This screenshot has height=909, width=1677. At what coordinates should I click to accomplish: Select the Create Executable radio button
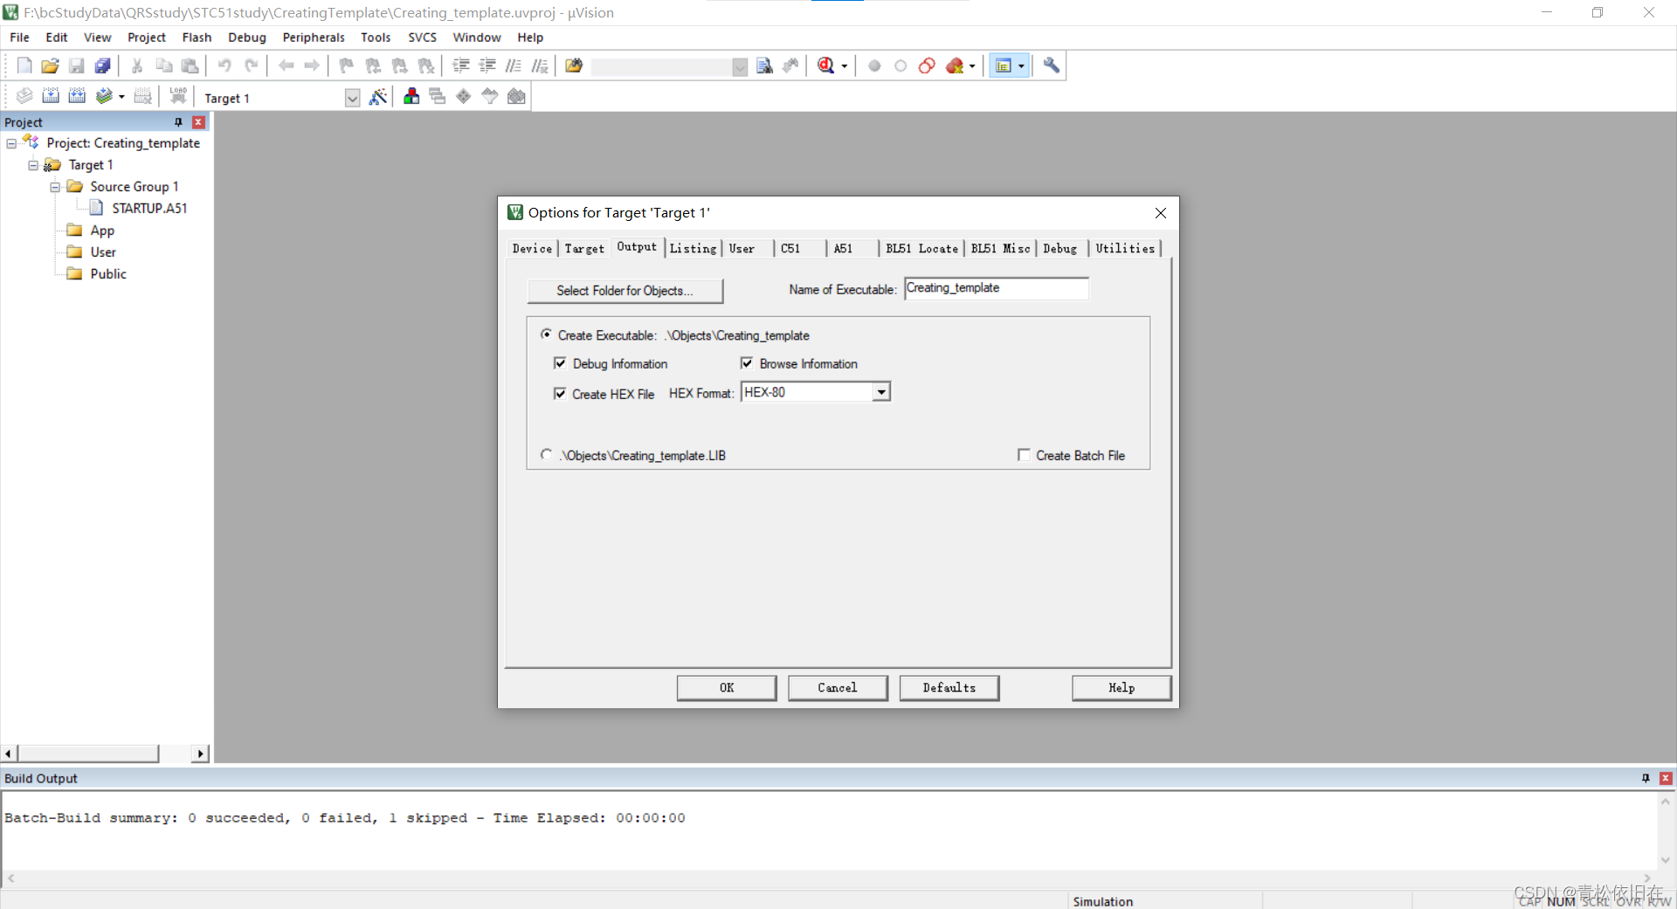click(546, 334)
